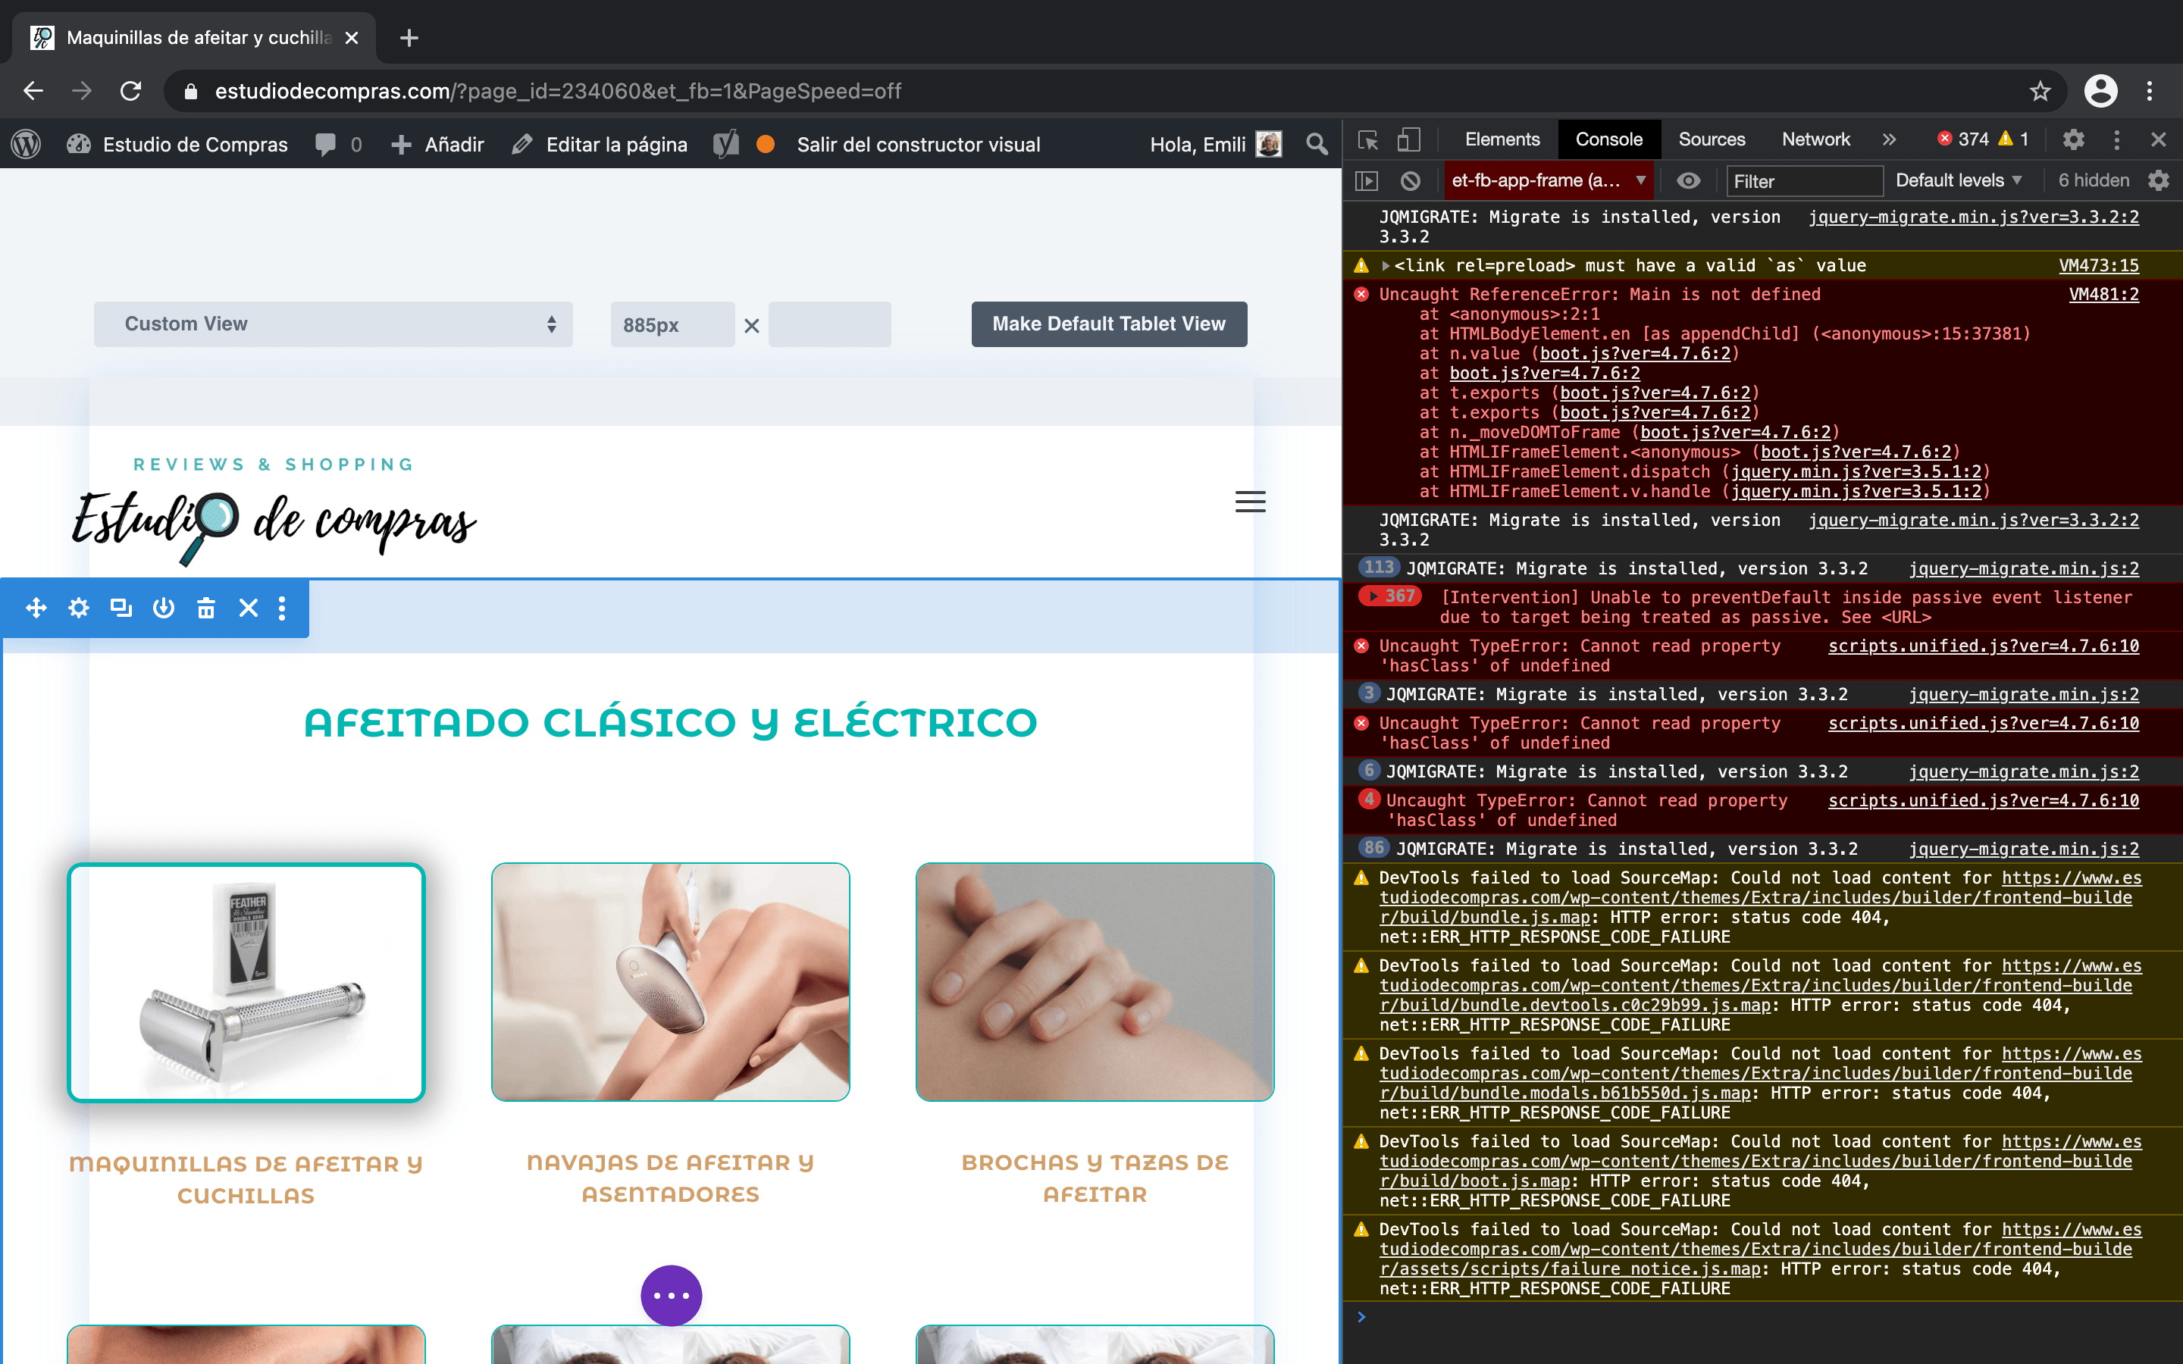The height and width of the screenshot is (1364, 2183).
Task: Click the save section to library icon
Action: (x=163, y=608)
